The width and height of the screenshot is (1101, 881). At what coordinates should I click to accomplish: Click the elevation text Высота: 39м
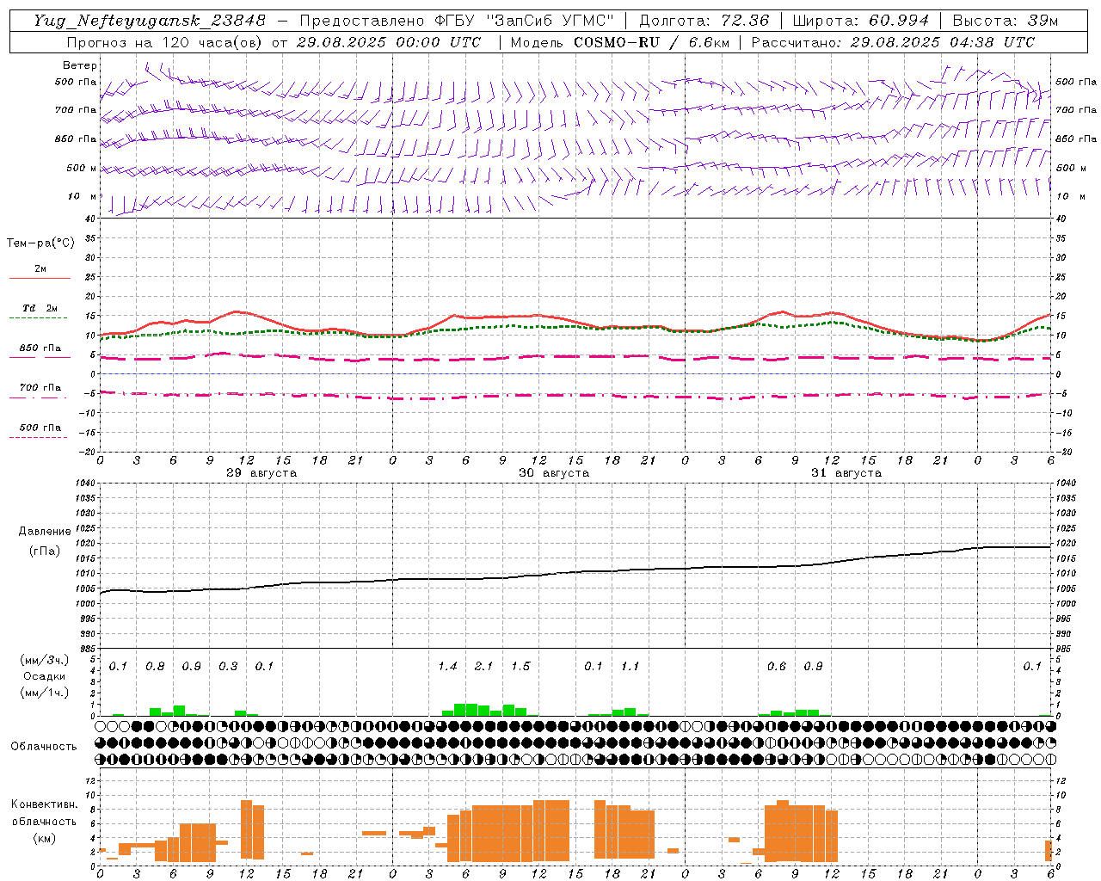pyautogui.click(x=1006, y=21)
